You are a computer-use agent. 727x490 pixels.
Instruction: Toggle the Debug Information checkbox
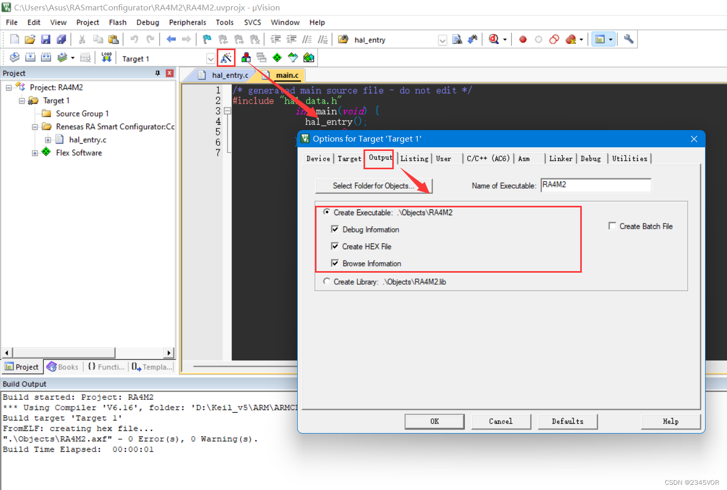click(x=335, y=229)
